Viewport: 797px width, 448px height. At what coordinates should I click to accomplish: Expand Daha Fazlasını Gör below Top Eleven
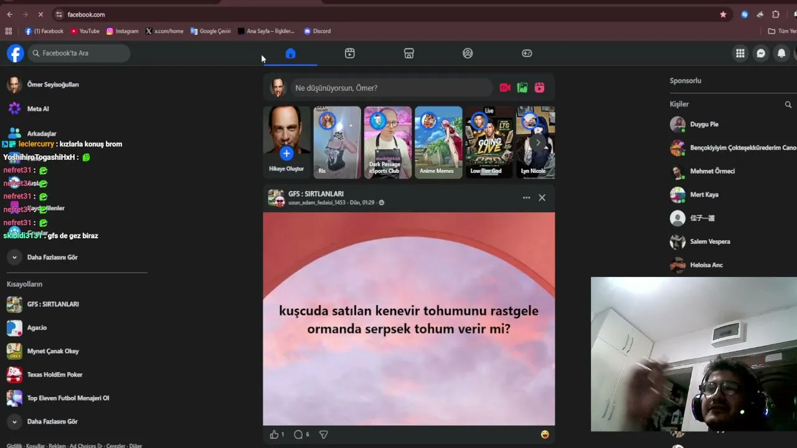point(43,421)
